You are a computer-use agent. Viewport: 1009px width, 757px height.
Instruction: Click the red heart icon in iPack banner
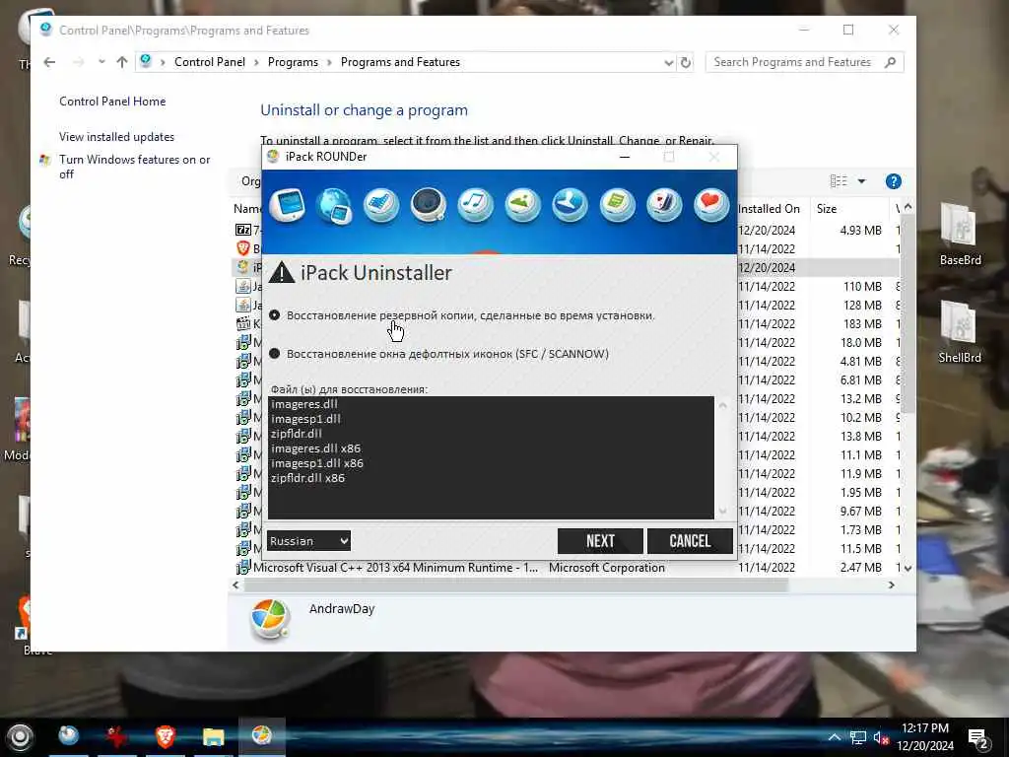711,206
